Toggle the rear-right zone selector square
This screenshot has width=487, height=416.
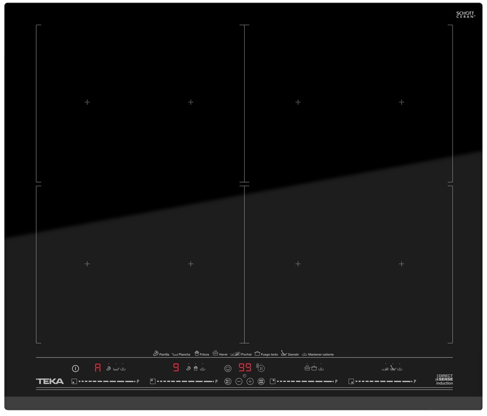tap(273, 381)
